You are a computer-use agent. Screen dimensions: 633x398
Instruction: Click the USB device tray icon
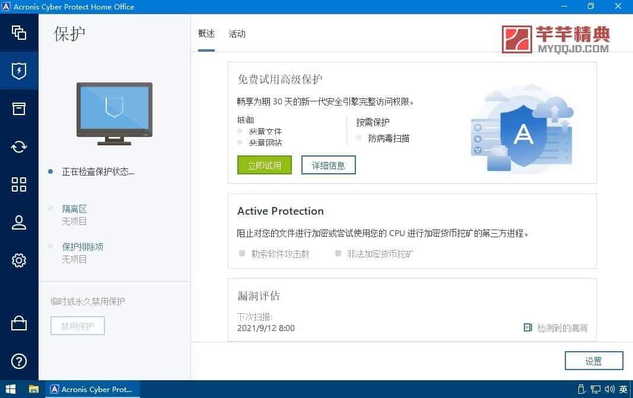(581, 389)
